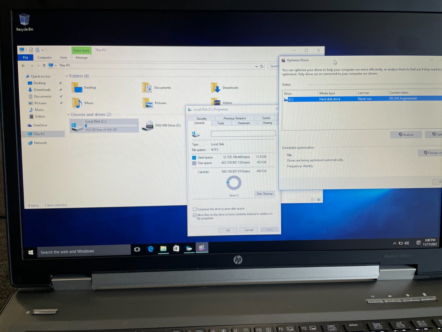Click Search the web and Windows box

(84, 251)
